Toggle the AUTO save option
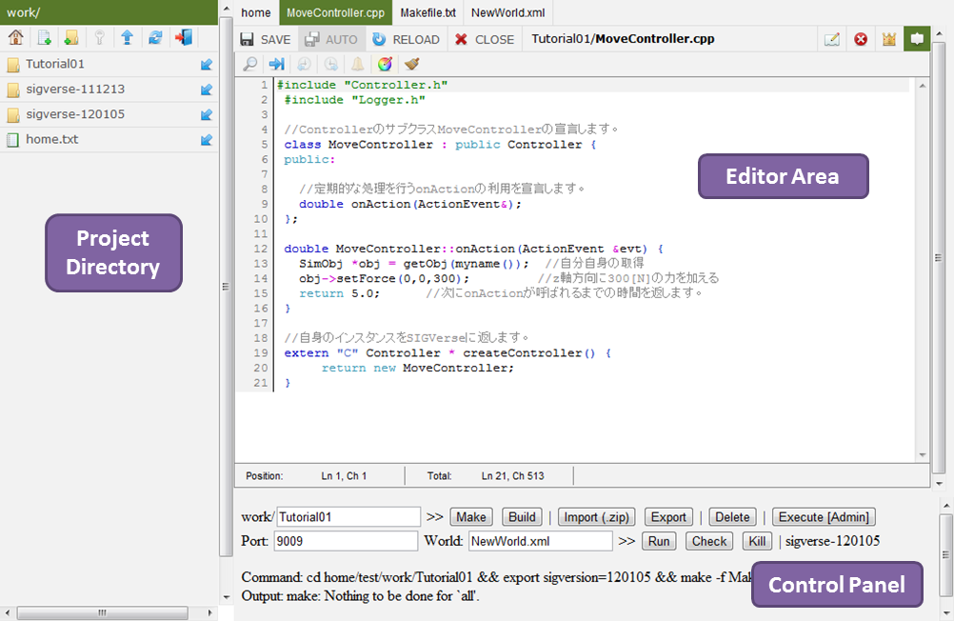Image resolution: width=954 pixels, height=621 pixels. pos(330,39)
